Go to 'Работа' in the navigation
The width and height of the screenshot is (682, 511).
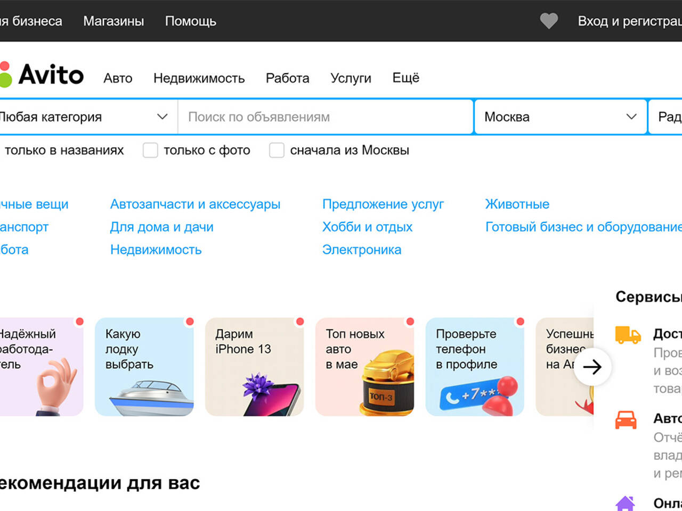(288, 78)
